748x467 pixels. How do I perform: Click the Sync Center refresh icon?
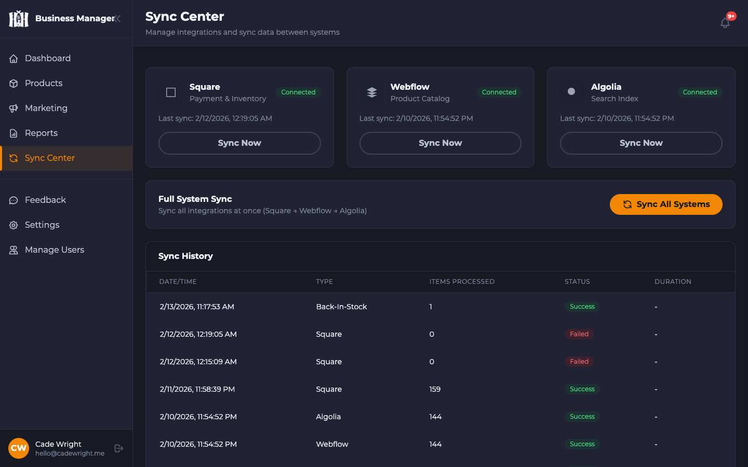tap(14, 158)
